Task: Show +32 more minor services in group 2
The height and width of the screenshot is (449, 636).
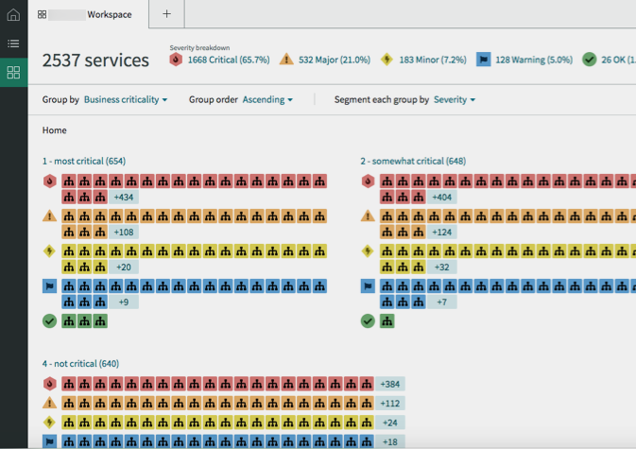Action: (x=441, y=268)
